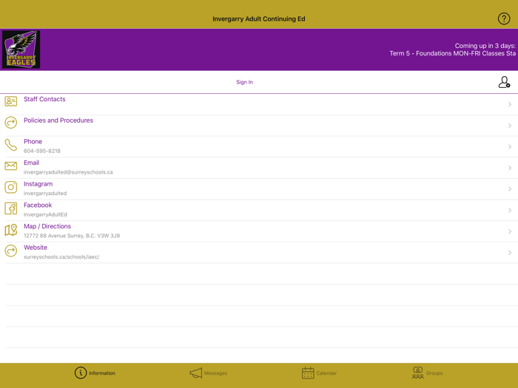
Task: Switch to the Calendar tab
Action: coord(319,372)
